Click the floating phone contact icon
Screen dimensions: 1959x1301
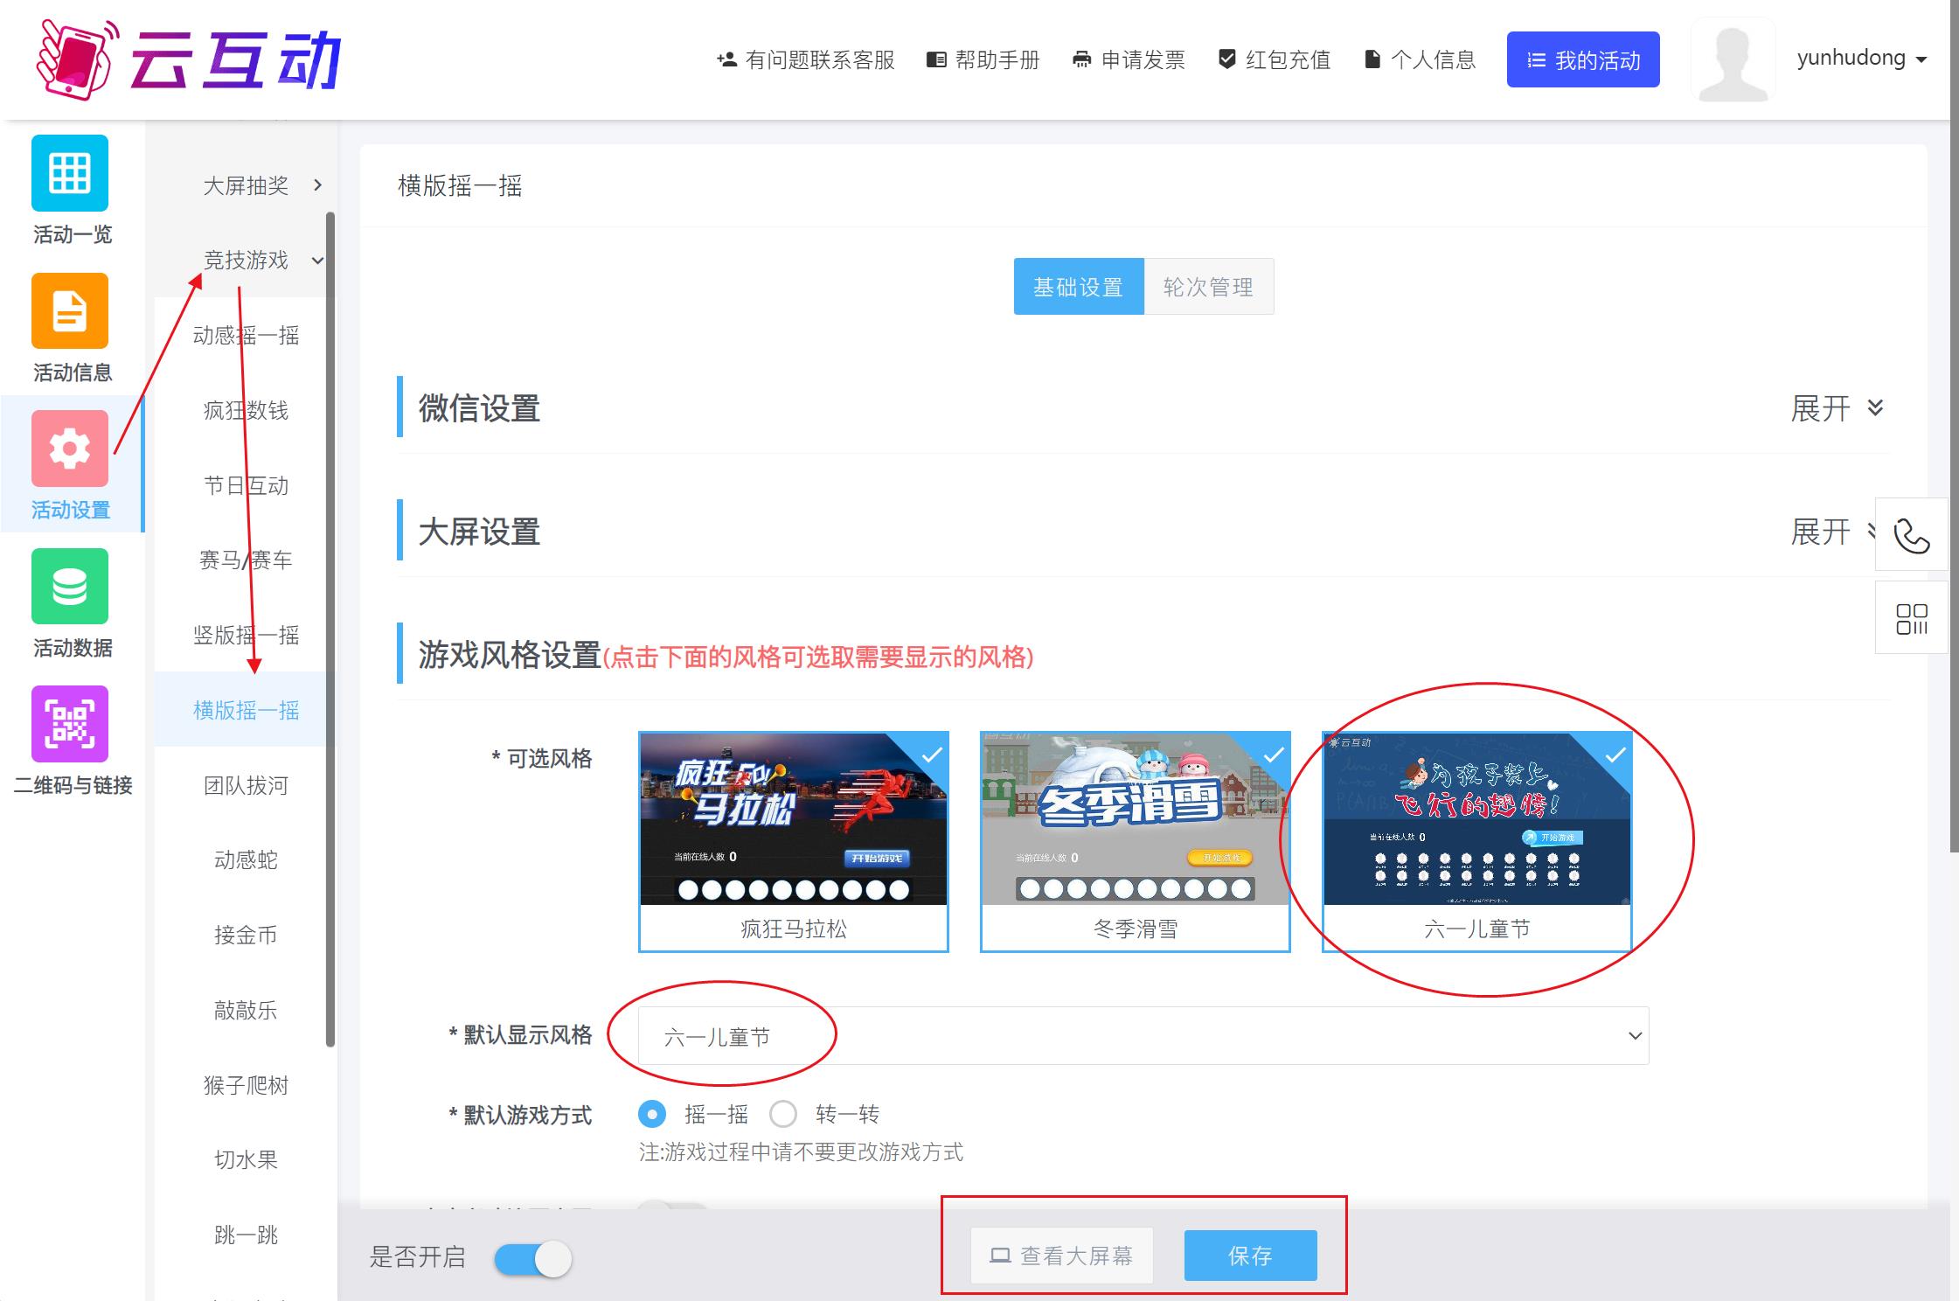[1911, 535]
